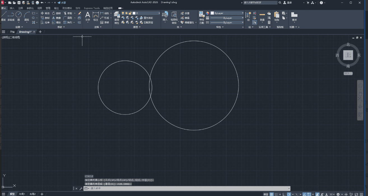Click the Undo arrow in quick access toolbar

coord(42,3)
